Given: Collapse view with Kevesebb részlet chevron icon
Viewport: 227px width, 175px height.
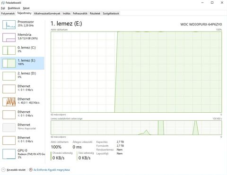Looking at the screenshot, I should (x=3, y=170).
